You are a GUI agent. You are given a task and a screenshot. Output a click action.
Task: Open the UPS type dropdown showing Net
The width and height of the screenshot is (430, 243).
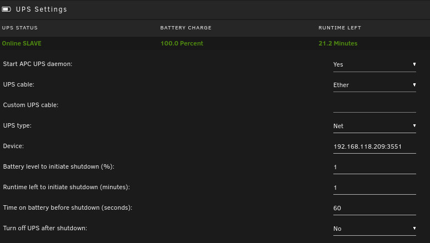click(x=374, y=126)
